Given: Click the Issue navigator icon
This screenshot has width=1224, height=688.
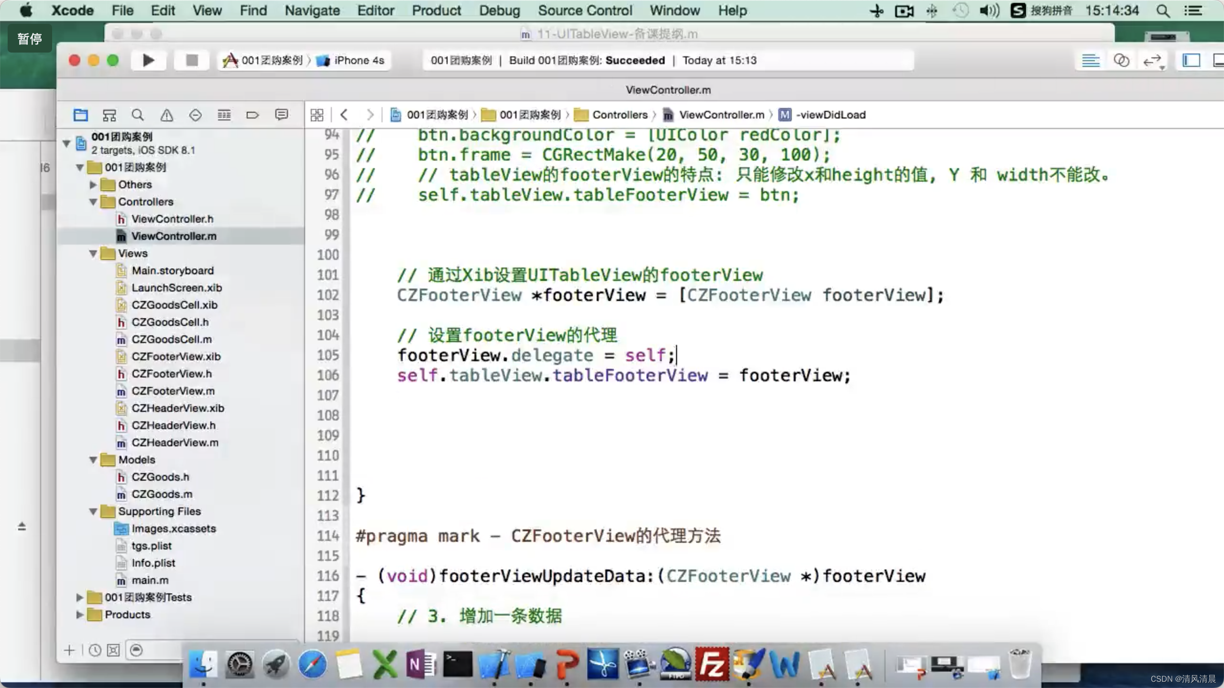Looking at the screenshot, I should coord(166,115).
